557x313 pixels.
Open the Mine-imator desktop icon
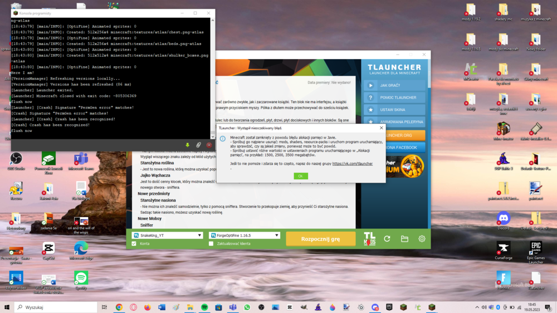coord(503,131)
